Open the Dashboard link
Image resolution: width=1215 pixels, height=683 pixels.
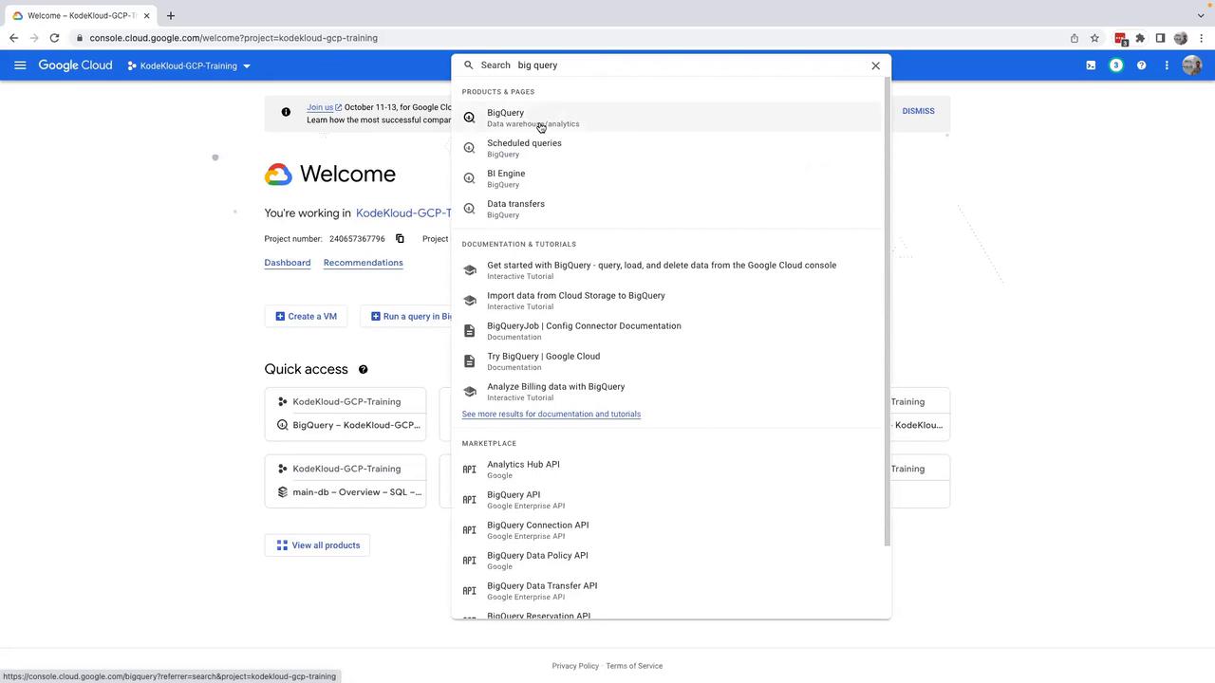[x=288, y=263]
